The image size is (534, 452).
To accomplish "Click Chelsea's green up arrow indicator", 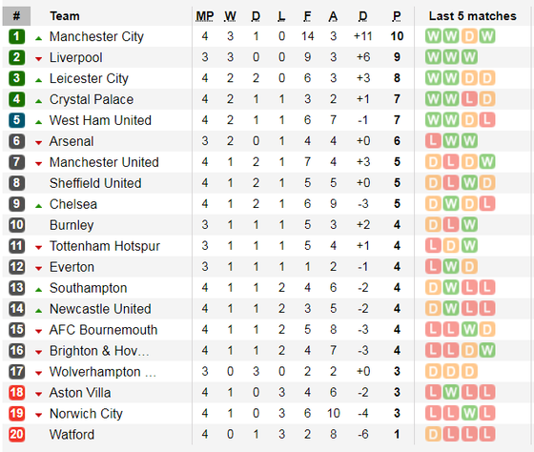I will [38, 206].
